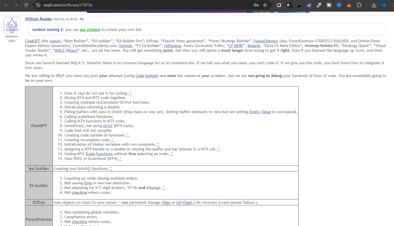Reload the page with the refresh icon
The width and height of the screenshot is (394, 226).
26,5
